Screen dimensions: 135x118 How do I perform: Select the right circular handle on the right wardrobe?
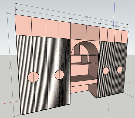pyautogui.click(x=120, y=70)
